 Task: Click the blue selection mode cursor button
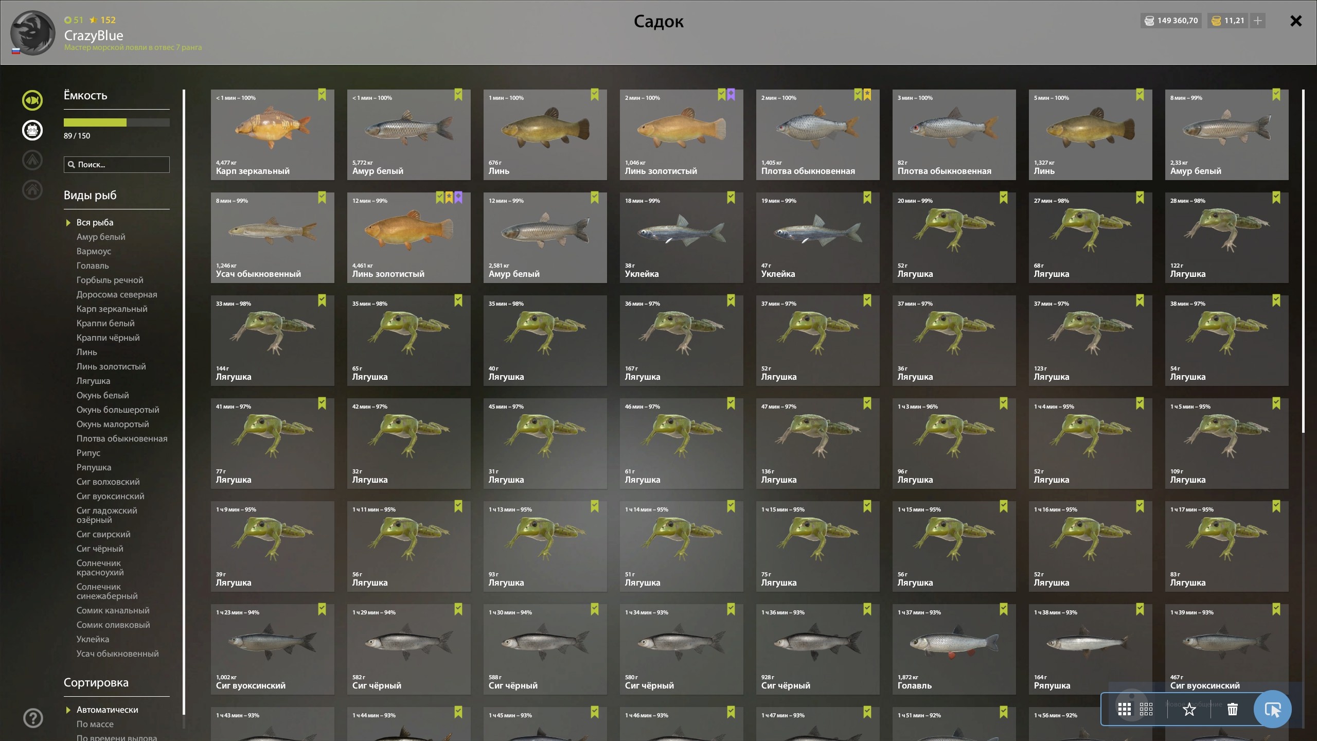click(1272, 709)
